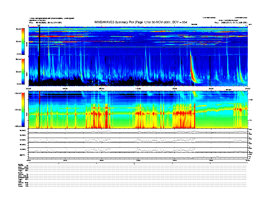Screen dimensions: 267x206
Task: Click the 10 frequency label on TNR right axis
Action: tap(250, 121)
